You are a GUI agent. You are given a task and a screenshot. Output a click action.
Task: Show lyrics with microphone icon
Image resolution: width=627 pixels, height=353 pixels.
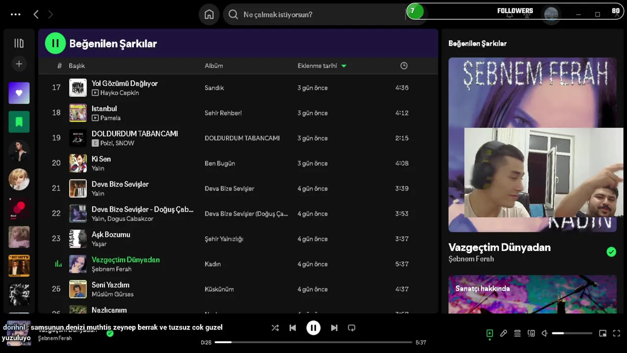(504, 333)
